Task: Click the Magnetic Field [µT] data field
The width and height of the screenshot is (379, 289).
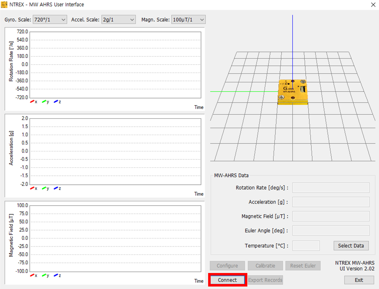Action: click(x=331, y=216)
